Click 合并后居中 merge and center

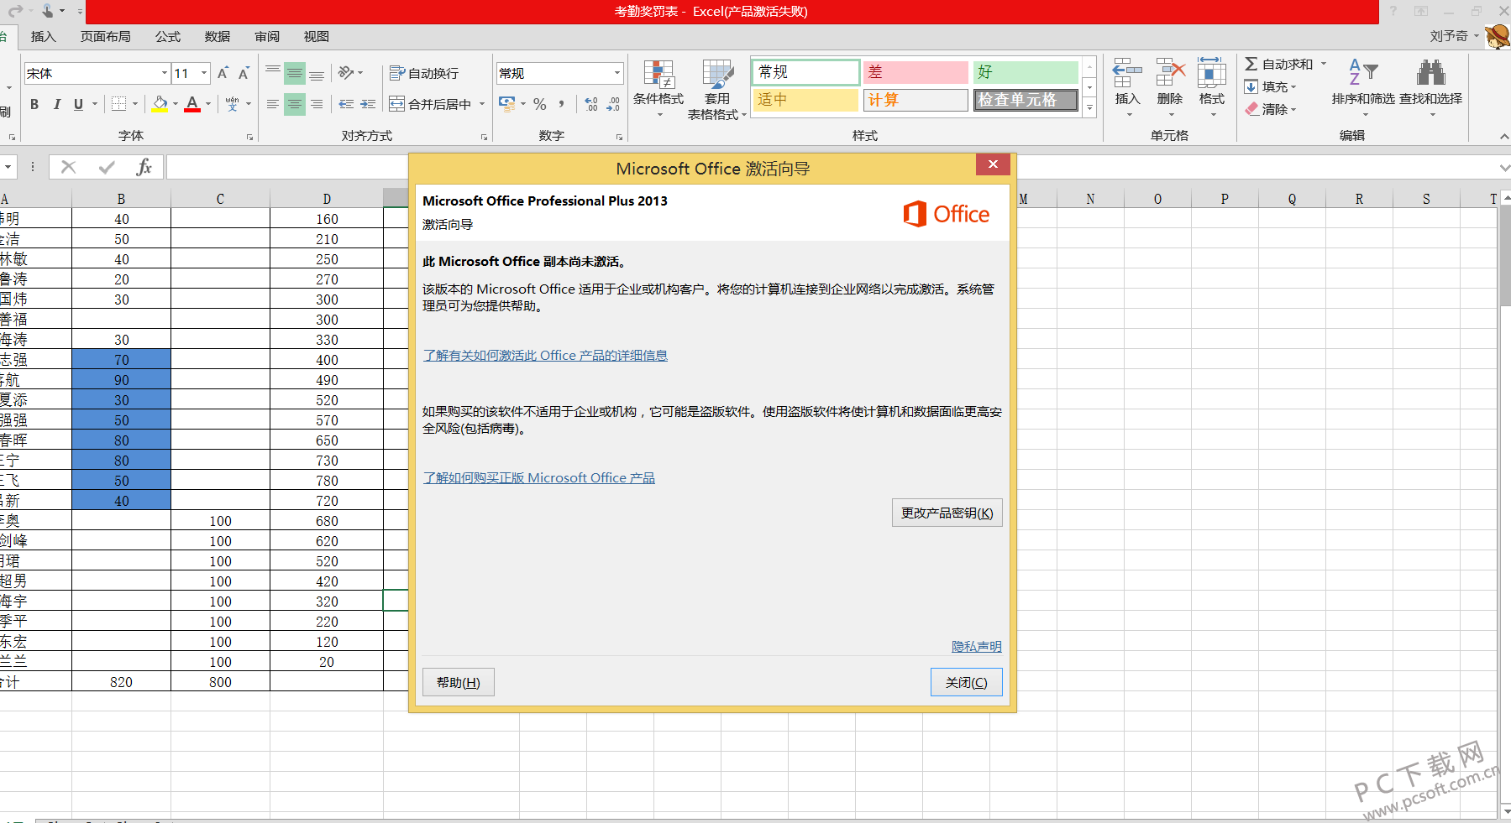(430, 104)
